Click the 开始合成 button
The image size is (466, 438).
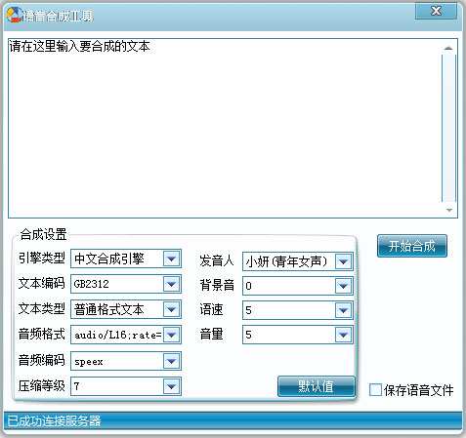412,246
